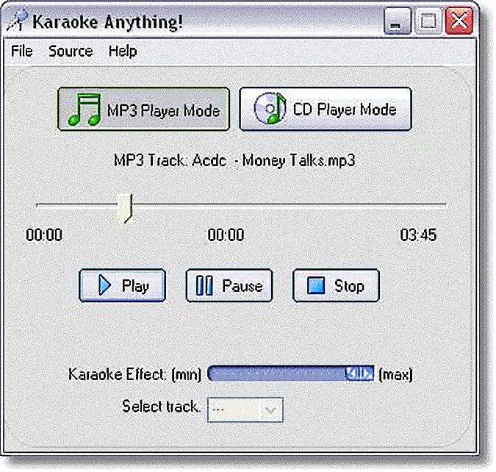Open the Help menu

(123, 51)
